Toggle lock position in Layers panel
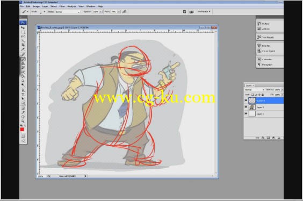303x201 pixels. click(x=259, y=95)
